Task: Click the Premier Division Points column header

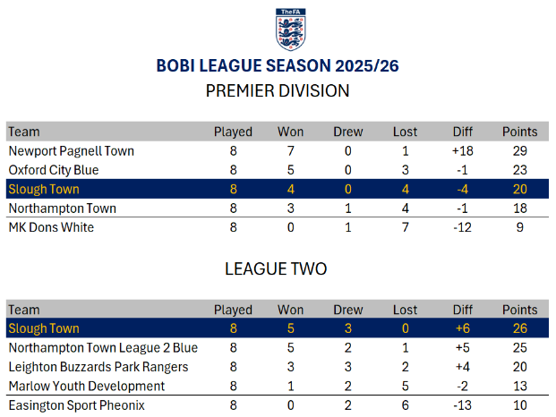Action: pyautogui.click(x=519, y=132)
